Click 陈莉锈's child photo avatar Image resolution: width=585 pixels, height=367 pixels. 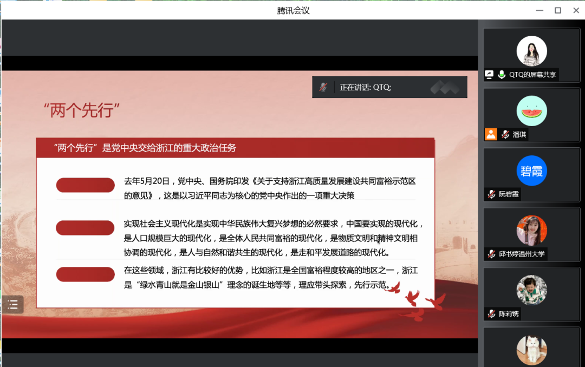[531, 290]
